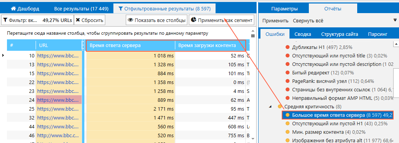399x143 pixels.
Task: Click scroll-down arrow of results table
Action: tap(253, 138)
